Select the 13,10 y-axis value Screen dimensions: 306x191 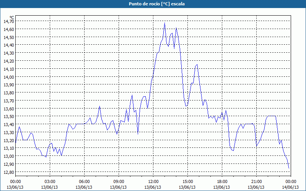point(9,148)
